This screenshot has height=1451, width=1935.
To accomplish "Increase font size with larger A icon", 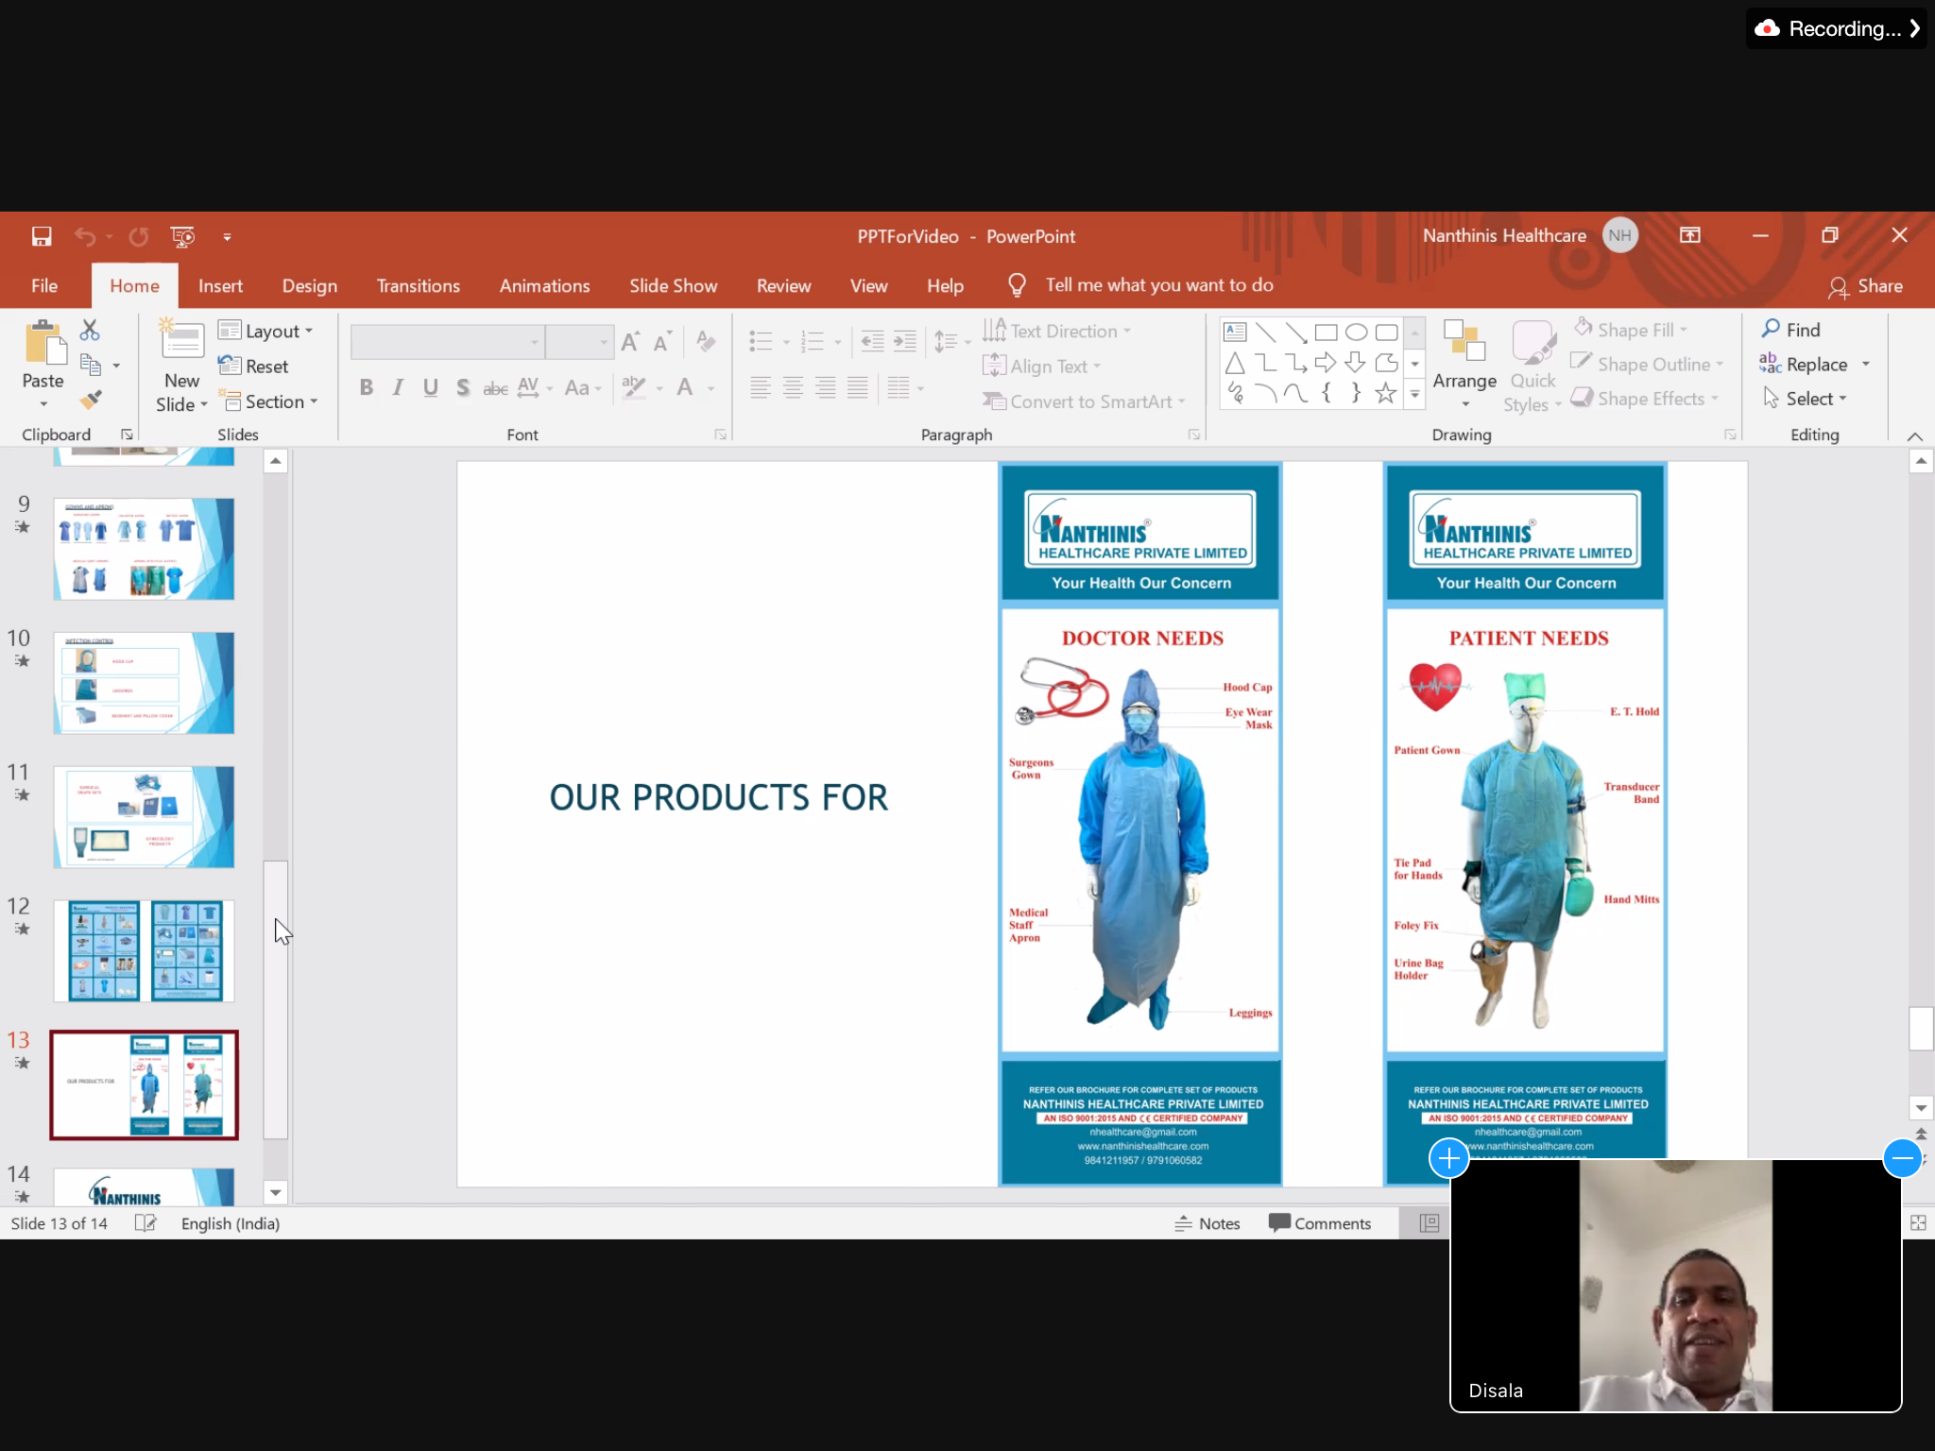I will [x=631, y=341].
